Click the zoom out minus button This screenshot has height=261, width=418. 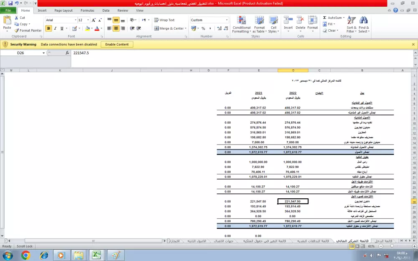(x=381, y=246)
